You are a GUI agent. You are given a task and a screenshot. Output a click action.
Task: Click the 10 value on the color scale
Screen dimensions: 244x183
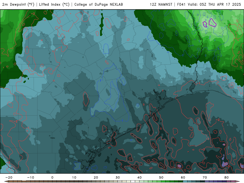pyautogui.click(x=74, y=178)
